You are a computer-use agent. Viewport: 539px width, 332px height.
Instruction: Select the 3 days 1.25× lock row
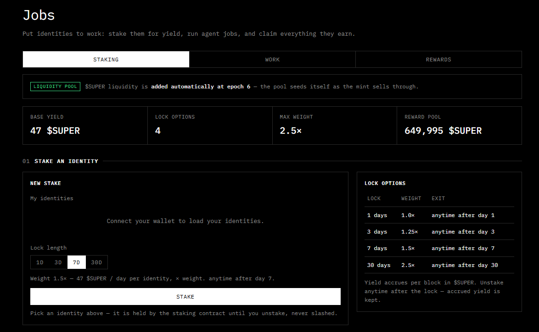[439, 232]
